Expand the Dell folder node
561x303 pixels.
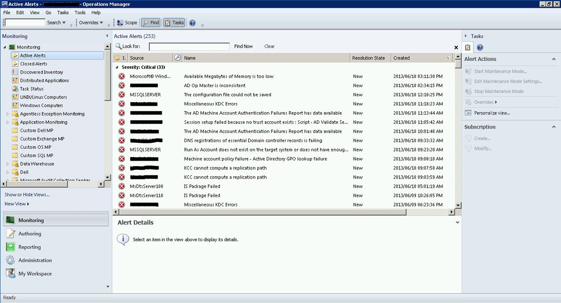point(7,172)
